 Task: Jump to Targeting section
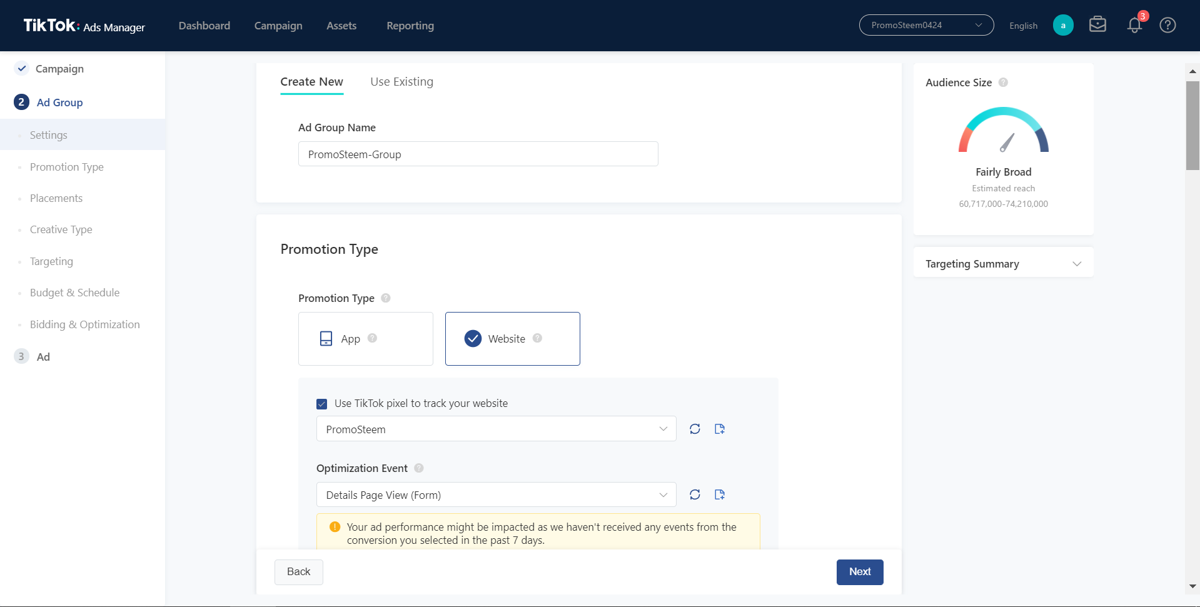51,261
